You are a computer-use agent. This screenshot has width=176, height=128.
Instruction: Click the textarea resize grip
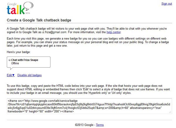[170, 112]
